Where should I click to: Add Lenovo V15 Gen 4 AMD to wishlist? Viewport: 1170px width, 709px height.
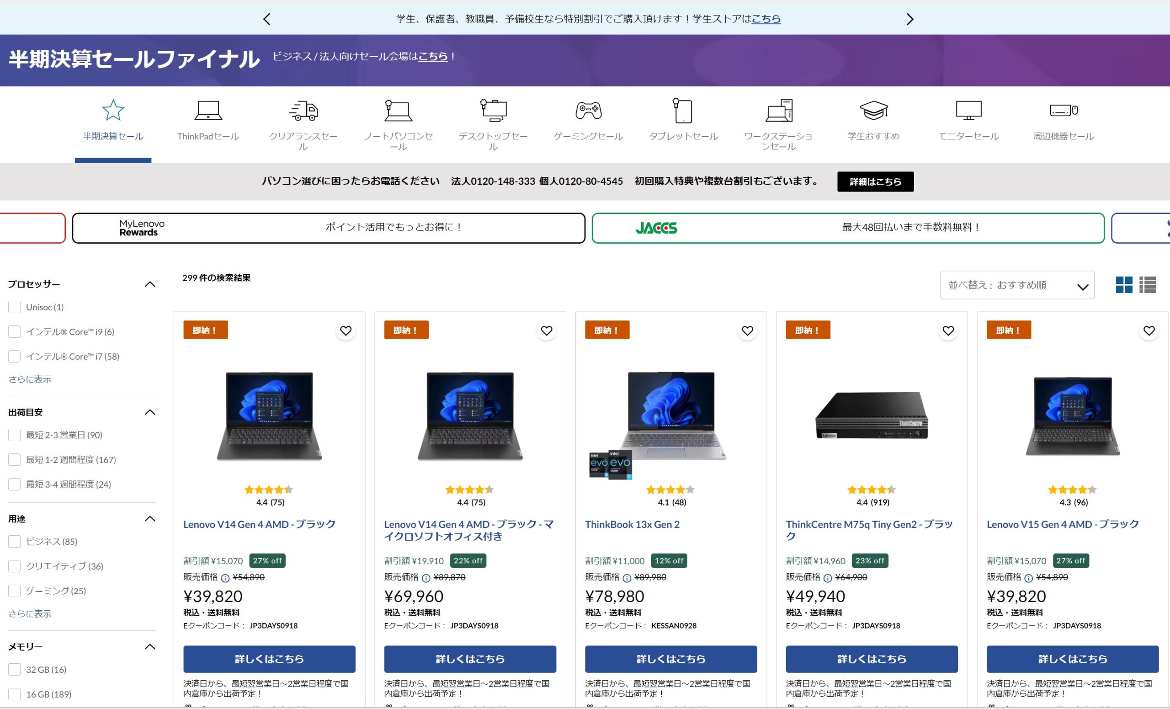tap(1149, 331)
